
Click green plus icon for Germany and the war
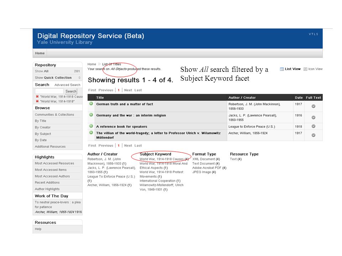[91, 115]
